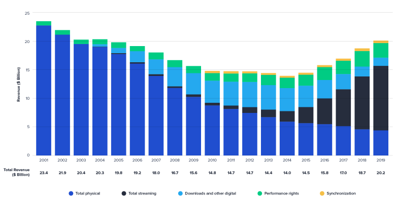The width and height of the screenshot is (396, 200).
Task: Click the 2014 x-axis year label
Action: [287, 160]
